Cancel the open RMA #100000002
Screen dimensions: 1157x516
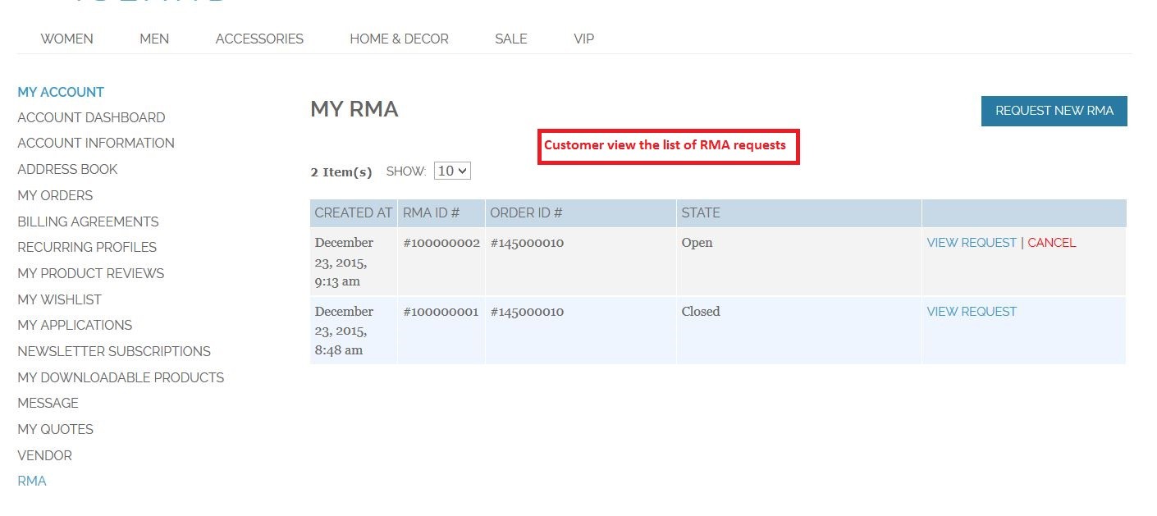1052,243
